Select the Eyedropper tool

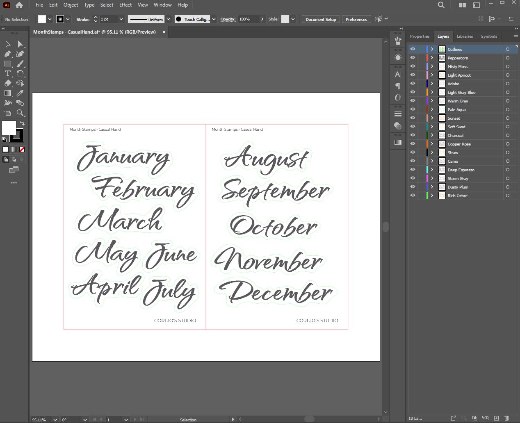click(20, 93)
